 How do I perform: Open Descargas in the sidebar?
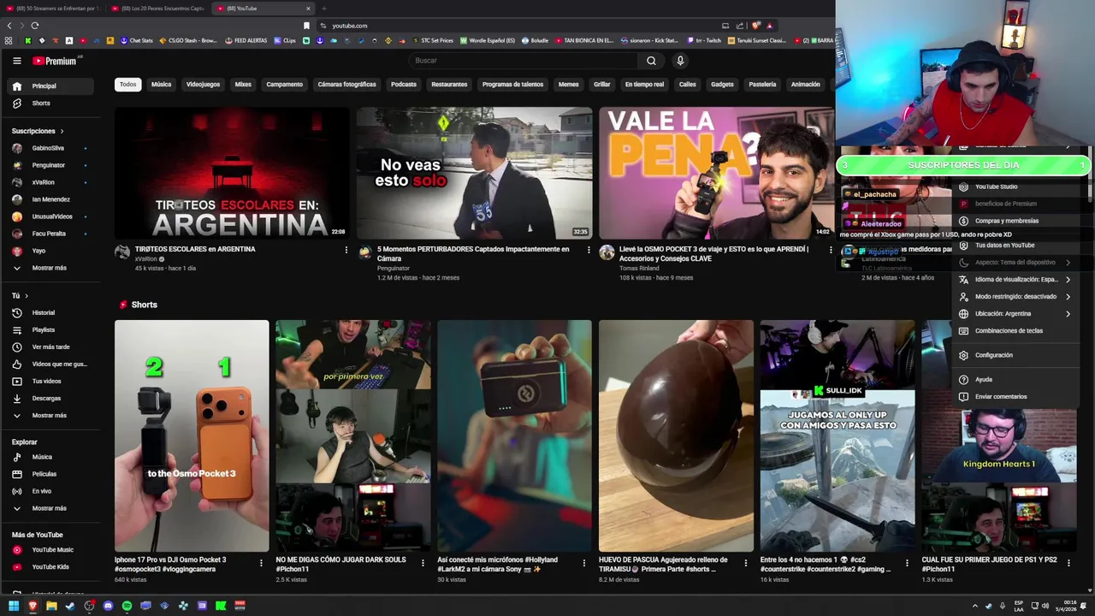tap(50, 398)
